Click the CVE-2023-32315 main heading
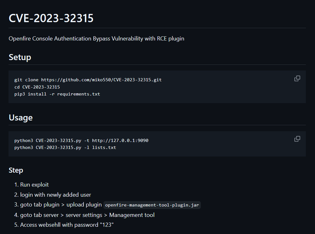The image size is (315, 234). 51,18
